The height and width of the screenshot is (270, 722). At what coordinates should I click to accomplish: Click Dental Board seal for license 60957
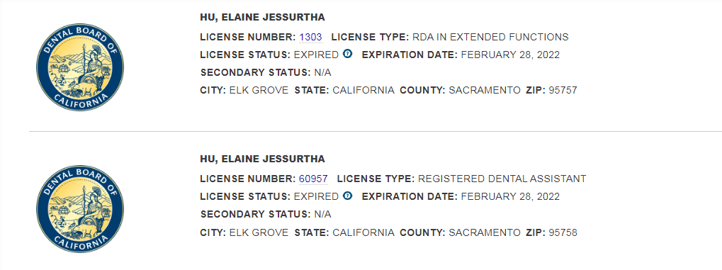point(80,209)
